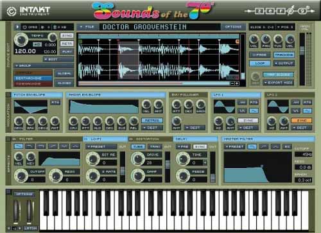This screenshot has height=233, width=321.
Task: Select the blue Beatmachine mode
Action: [x=33, y=78]
